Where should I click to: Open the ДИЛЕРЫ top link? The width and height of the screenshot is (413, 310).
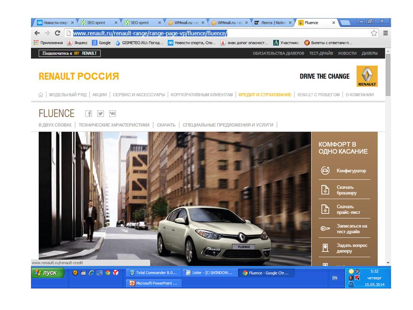(x=370, y=53)
